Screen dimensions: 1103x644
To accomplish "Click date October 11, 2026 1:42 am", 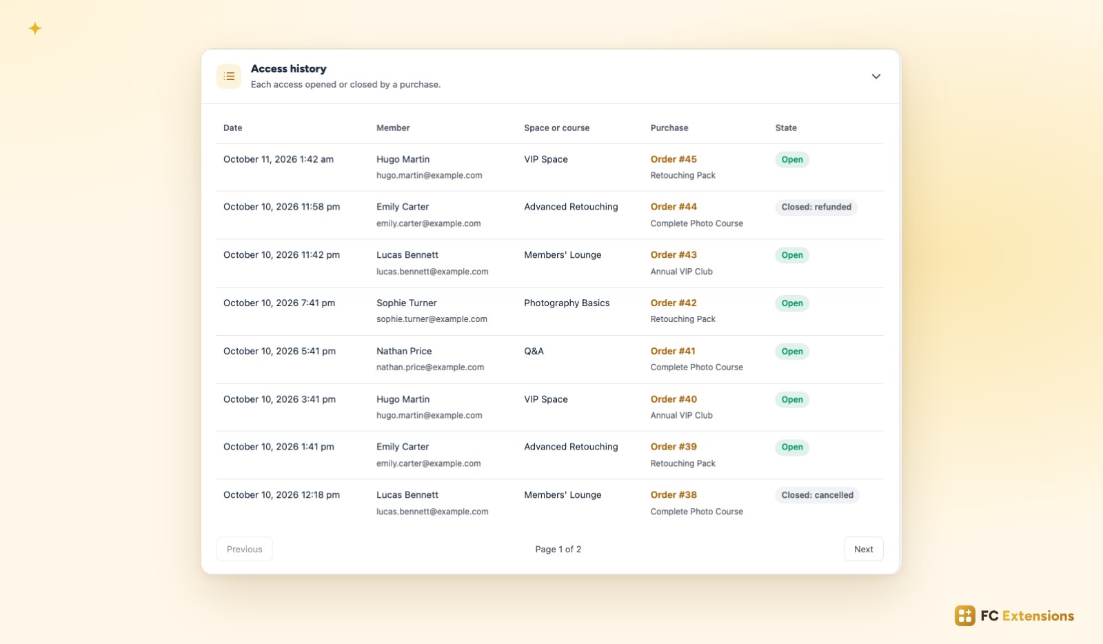I will click(x=279, y=159).
